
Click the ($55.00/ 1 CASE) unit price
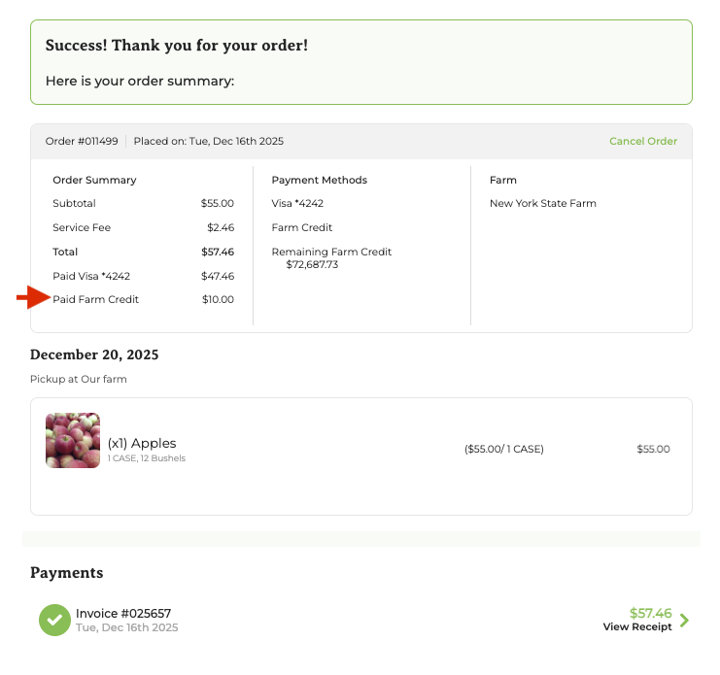[503, 449]
